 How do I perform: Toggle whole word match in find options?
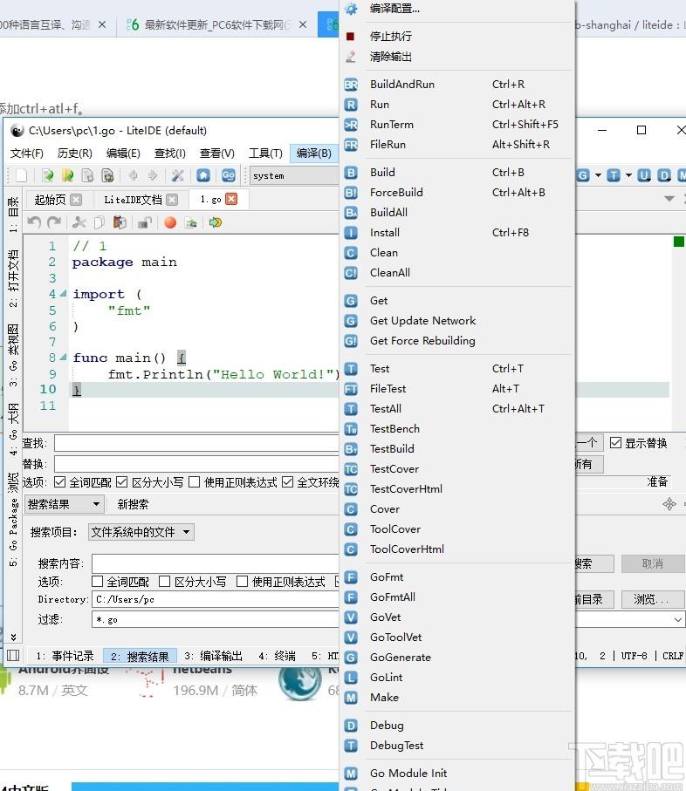59,482
